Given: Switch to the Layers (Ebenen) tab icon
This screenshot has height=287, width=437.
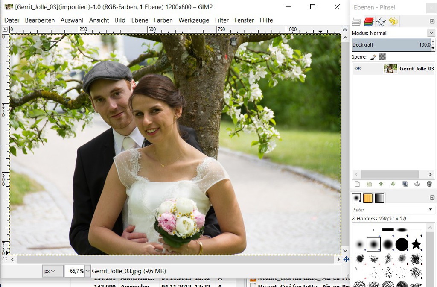Looking at the screenshot, I should pos(357,21).
